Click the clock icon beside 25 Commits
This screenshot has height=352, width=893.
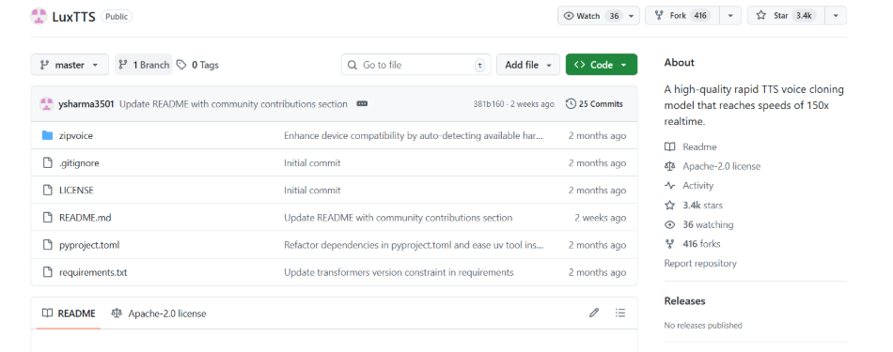[570, 104]
